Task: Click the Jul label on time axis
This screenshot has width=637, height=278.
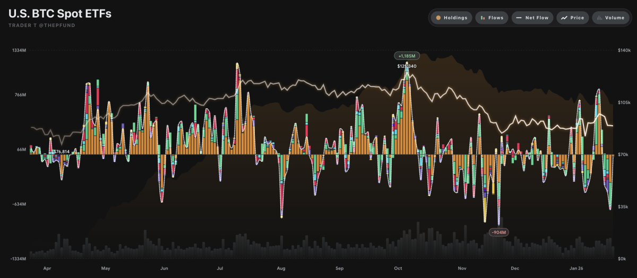Action: point(220,268)
